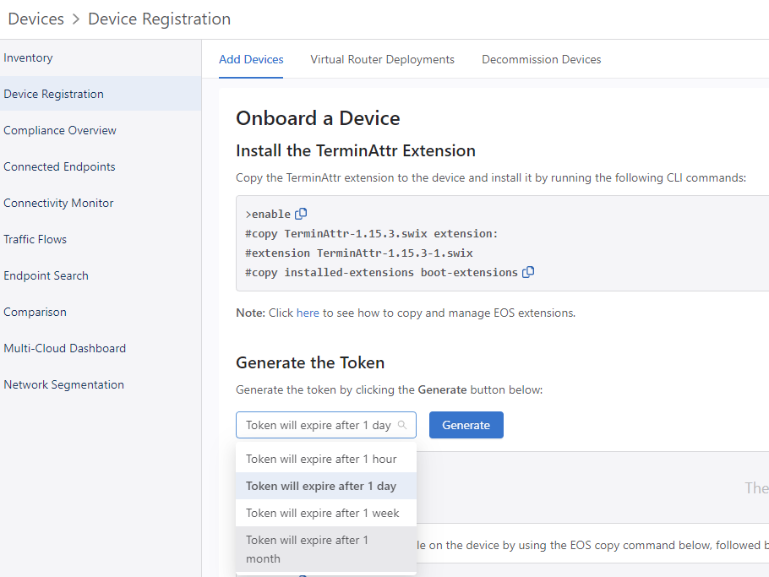The height and width of the screenshot is (577, 769).
Task: Open Connectivity Monitor page
Action: coord(58,203)
